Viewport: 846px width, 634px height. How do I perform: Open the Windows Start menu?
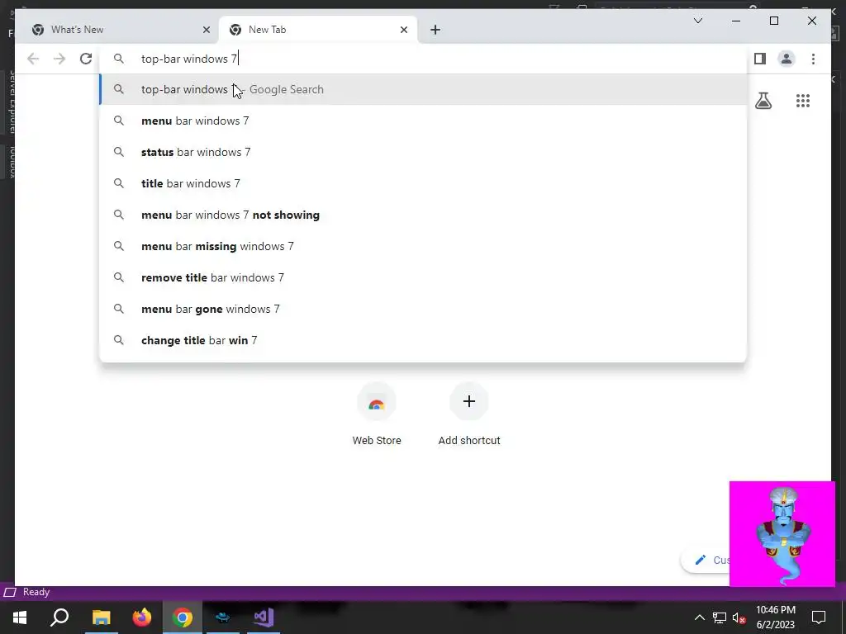20,617
